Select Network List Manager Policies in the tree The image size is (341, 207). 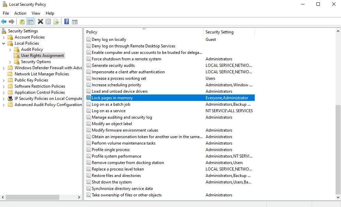click(42, 74)
